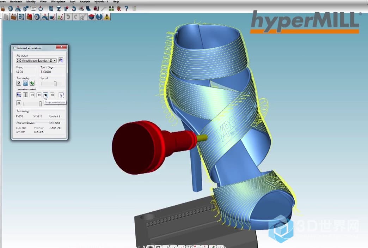Toggle the green Tool display button

point(32,83)
